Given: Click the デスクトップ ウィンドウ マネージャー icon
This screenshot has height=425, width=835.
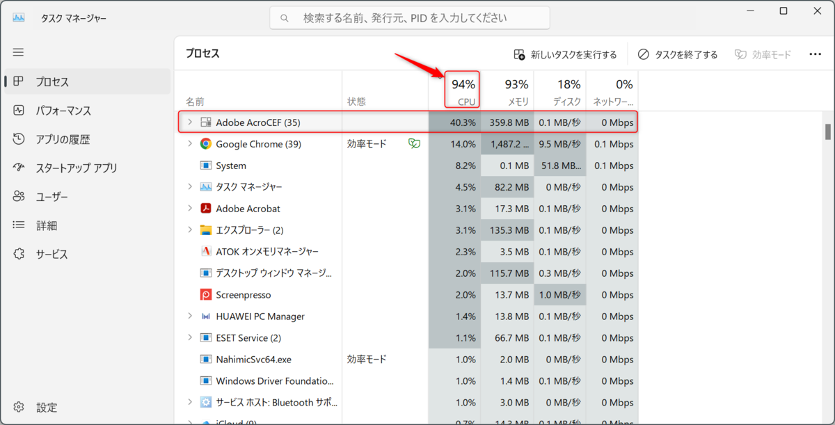Looking at the screenshot, I should 206,273.
